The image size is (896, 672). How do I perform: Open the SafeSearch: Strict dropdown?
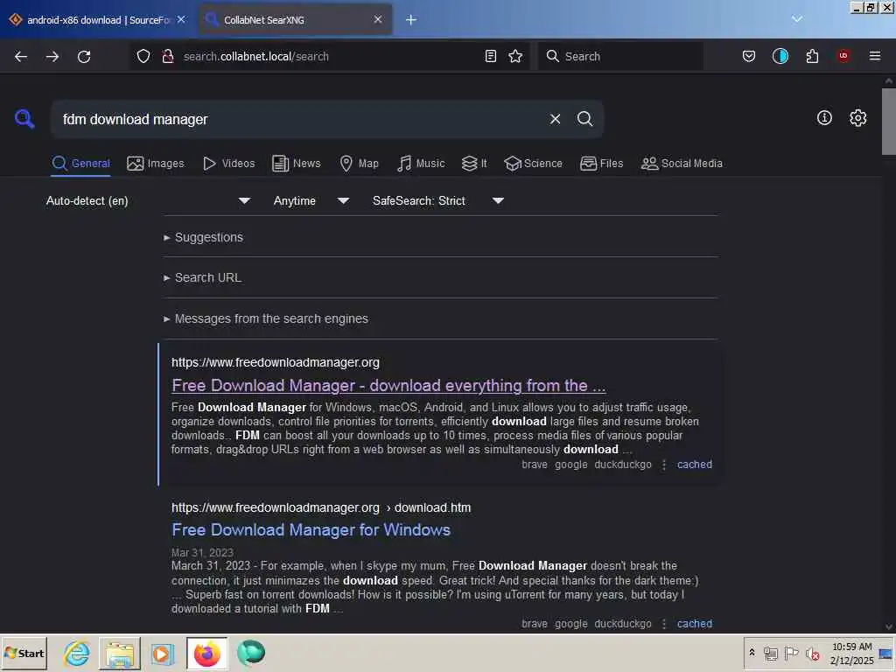tap(437, 200)
